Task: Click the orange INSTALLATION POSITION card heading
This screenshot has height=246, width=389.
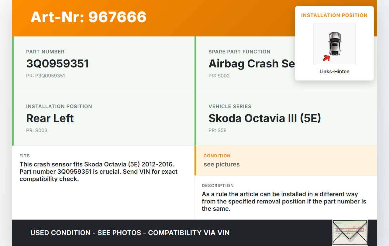Action: coord(334,15)
